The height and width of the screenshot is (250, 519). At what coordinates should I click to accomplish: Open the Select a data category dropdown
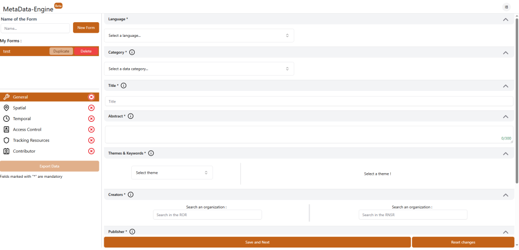(199, 69)
